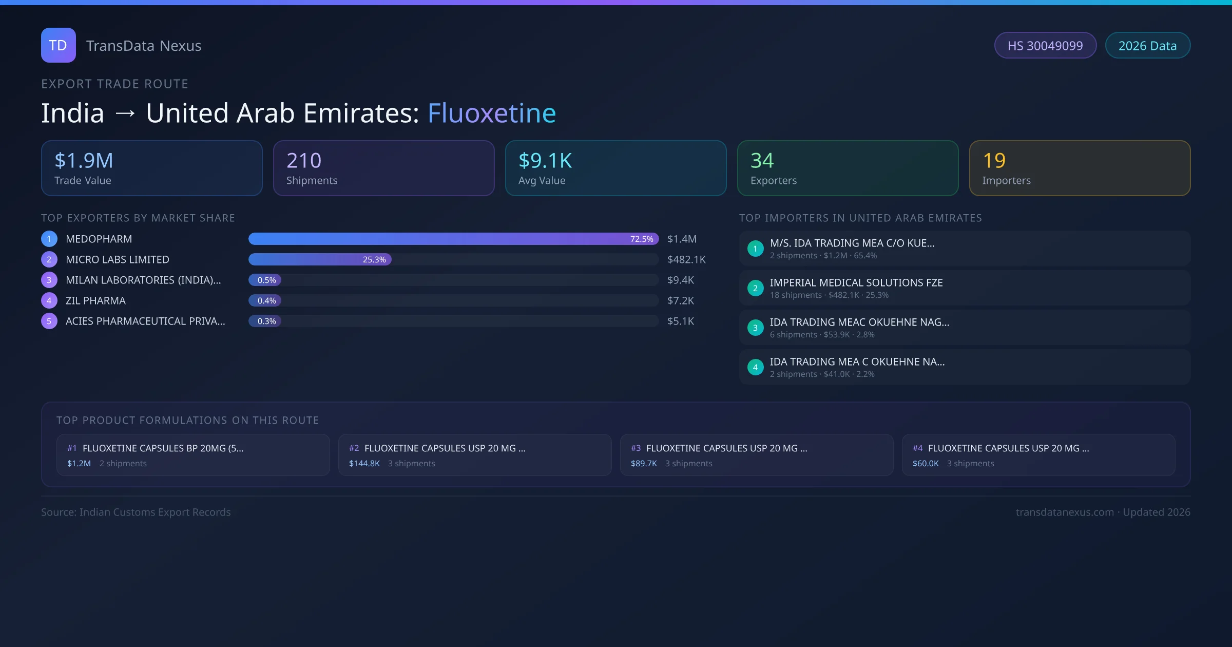Open the ZIL PHARMA exporter entry
Image resolution: width=1232 pixels, height=647 pixels.
(95, 300)
